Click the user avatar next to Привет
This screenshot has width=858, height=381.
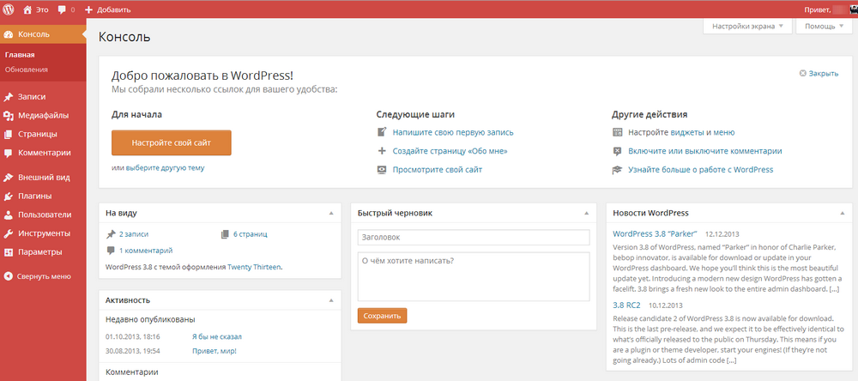point(854,9)
